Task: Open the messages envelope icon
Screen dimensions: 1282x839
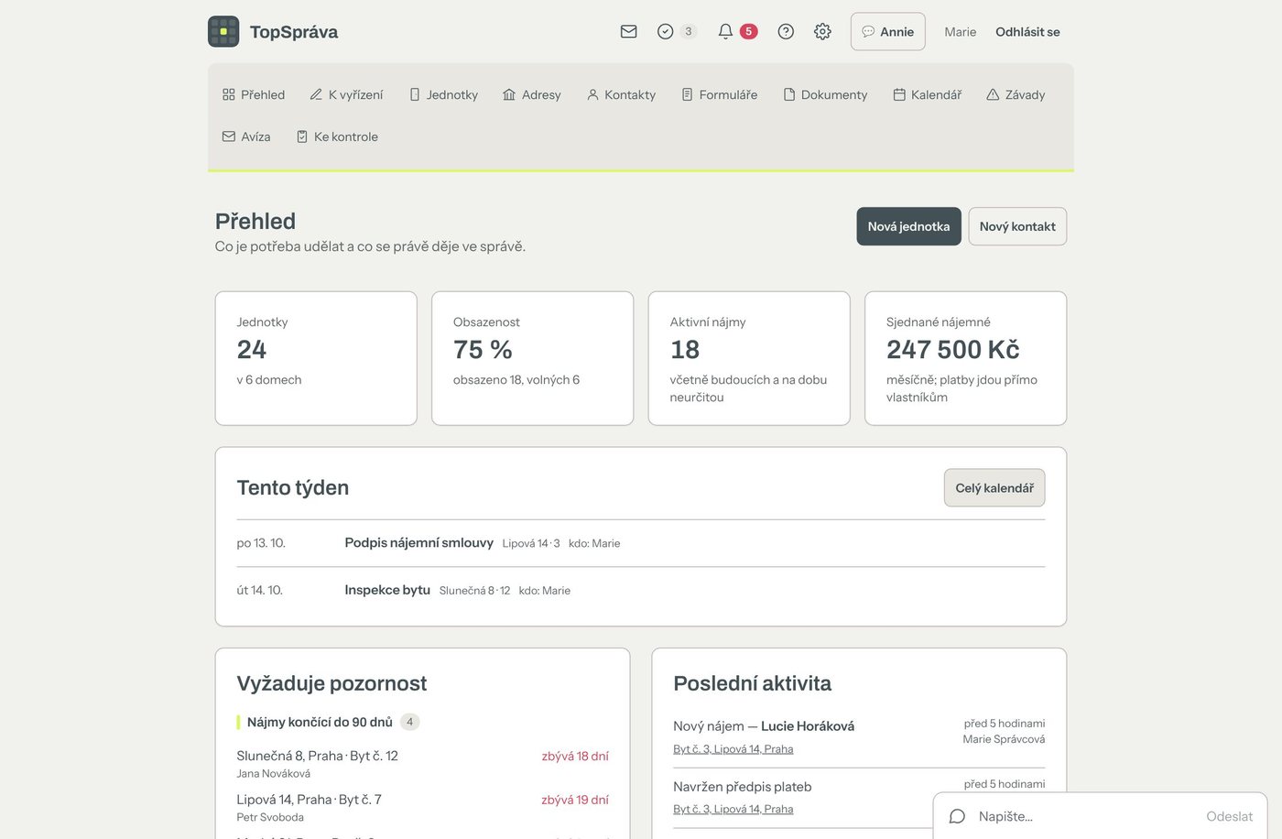Action: [x=628, y=31]
